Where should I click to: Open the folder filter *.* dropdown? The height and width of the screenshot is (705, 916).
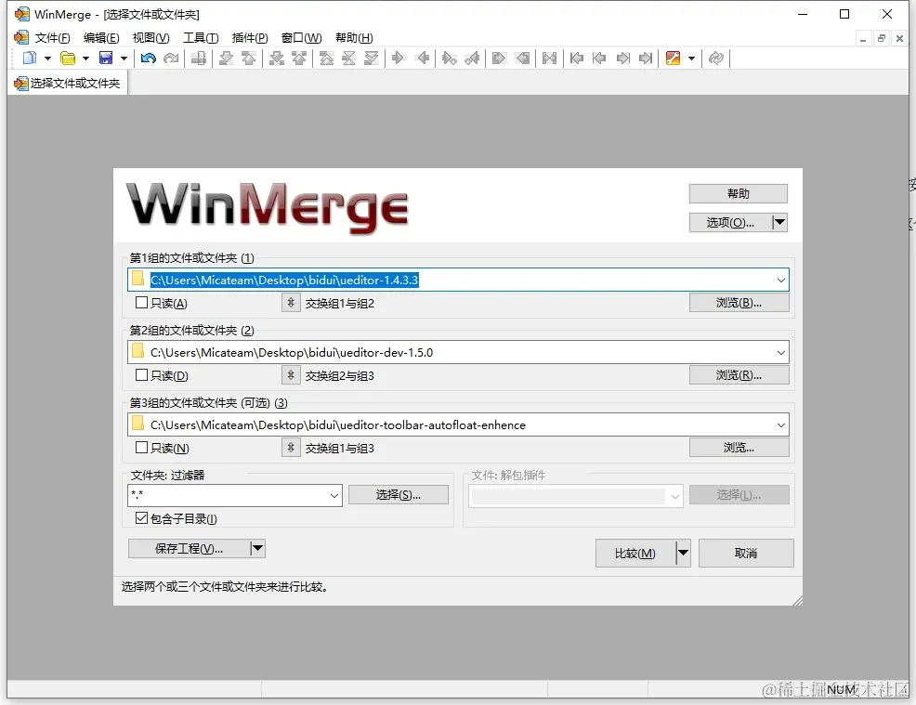point(334,495)
